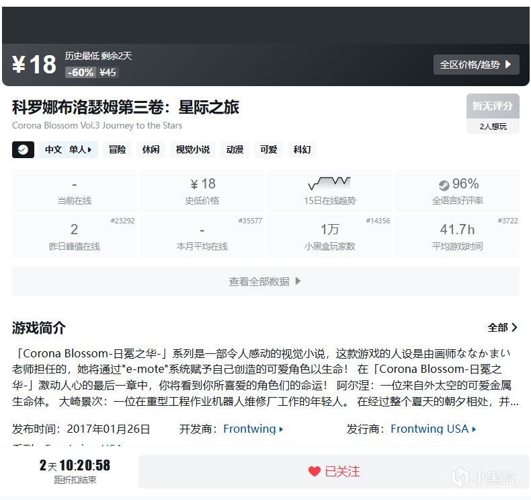
Task: Open the 15日在线趋势 sparkline chart
Action: [x=329, y=183]
